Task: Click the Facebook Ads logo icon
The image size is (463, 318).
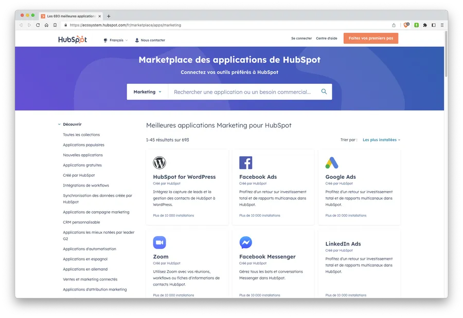Action: pyautogui.click(x=245, y=163)
